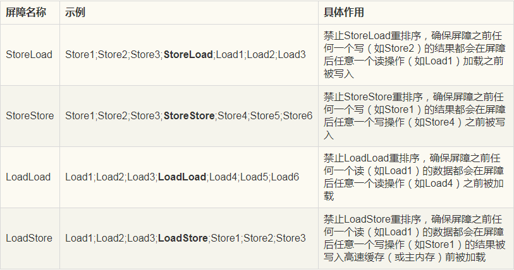Click the 示例 column header
The image size is (514, 270).
click(x=75, y=13)
